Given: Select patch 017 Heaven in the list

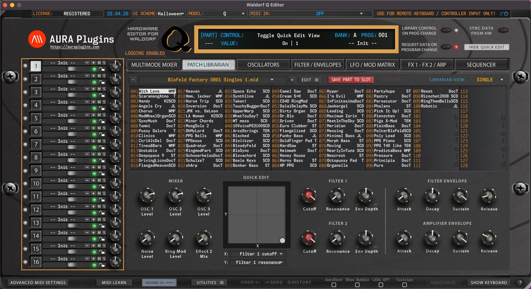Looking at the screenshot, I should coord(200,91).
